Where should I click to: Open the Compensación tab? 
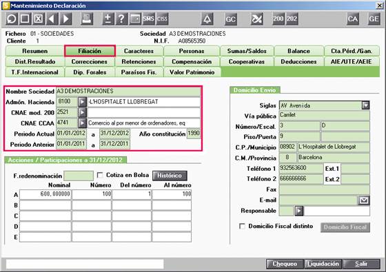pyautogui.click(x=192, y=61)
